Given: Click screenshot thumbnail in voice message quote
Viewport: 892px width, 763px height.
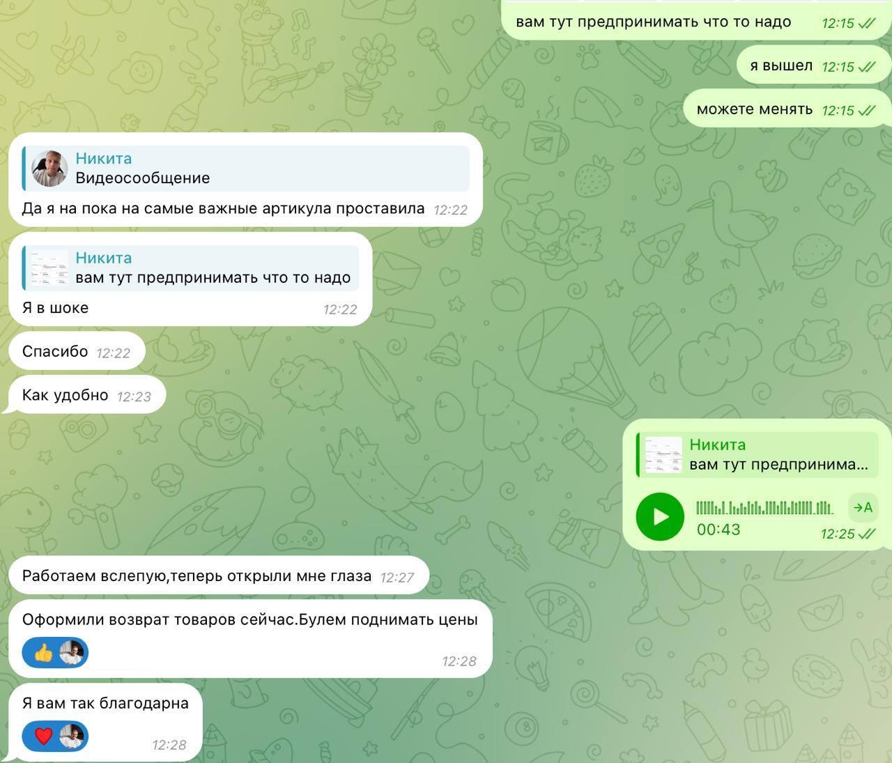Looking at the screenshot, I should (663, 455).
